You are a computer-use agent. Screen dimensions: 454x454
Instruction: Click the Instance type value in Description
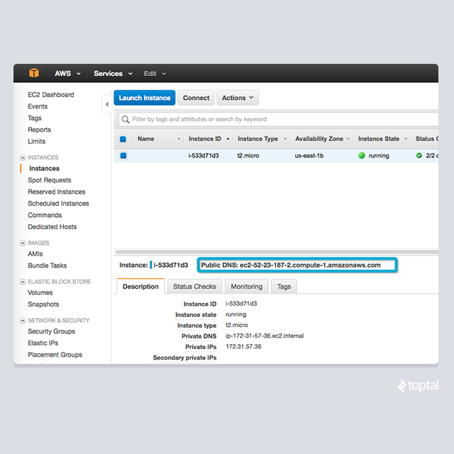coord(236,325)
